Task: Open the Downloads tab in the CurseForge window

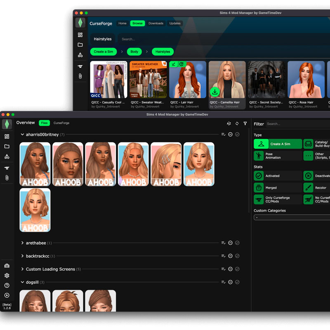Action: (x=156, y=24)
